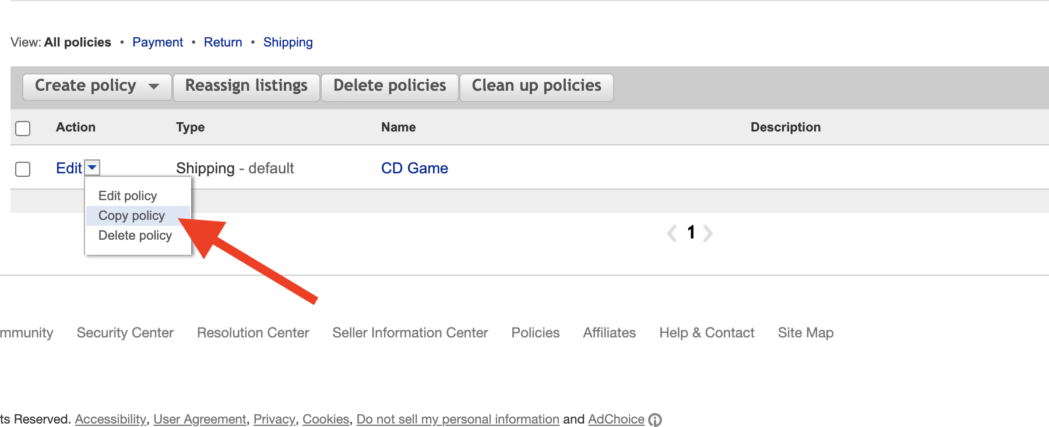Select Delete policy from the menu
The image size is (1049, 427).
click(x=135, y=236)
